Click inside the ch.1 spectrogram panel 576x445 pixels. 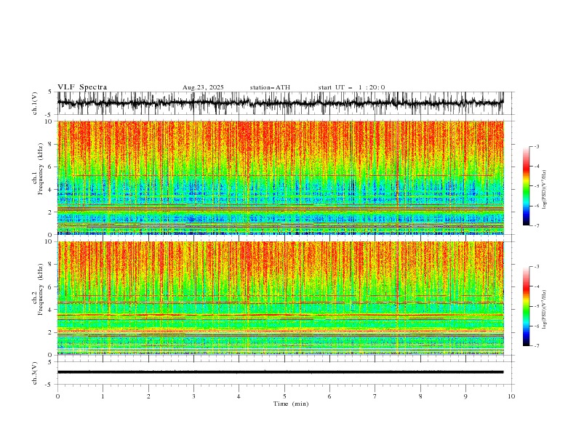point(281,177)
